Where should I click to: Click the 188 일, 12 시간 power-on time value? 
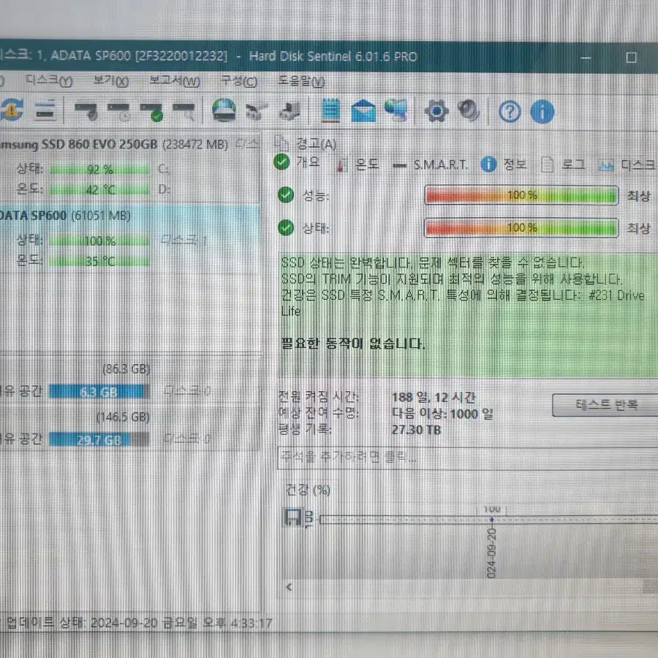434,397
